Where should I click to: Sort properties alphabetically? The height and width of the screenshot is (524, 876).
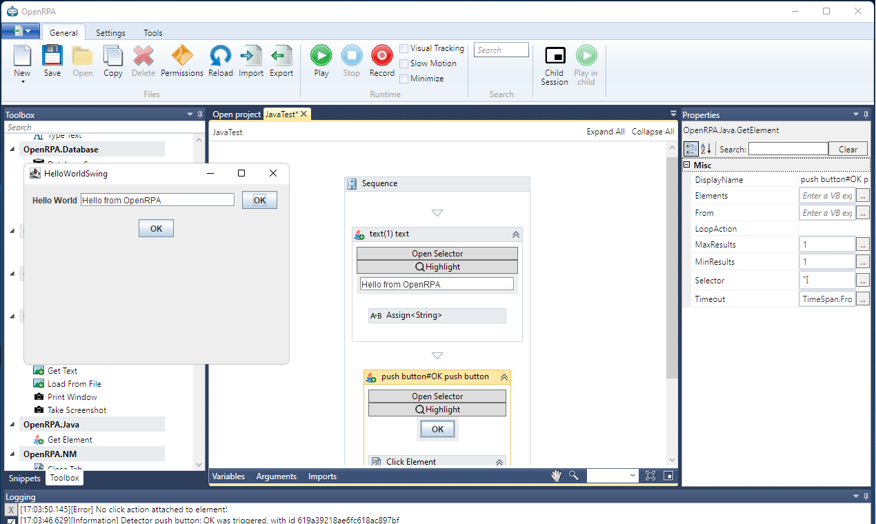coord(706,149)
